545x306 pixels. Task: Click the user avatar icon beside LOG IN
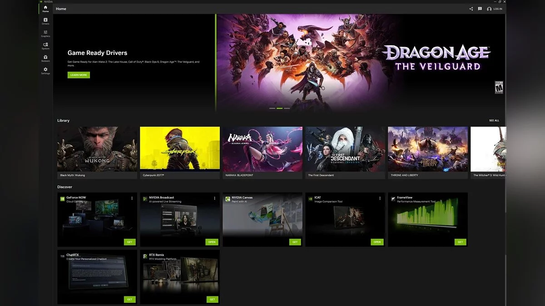(x=489, y=9)
